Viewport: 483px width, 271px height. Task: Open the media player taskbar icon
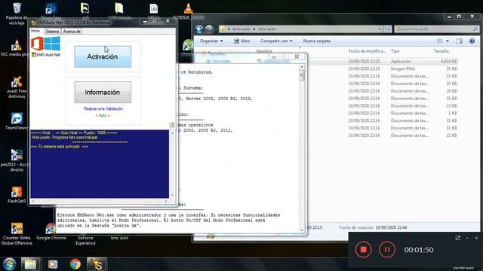click(x=53, y=264)
